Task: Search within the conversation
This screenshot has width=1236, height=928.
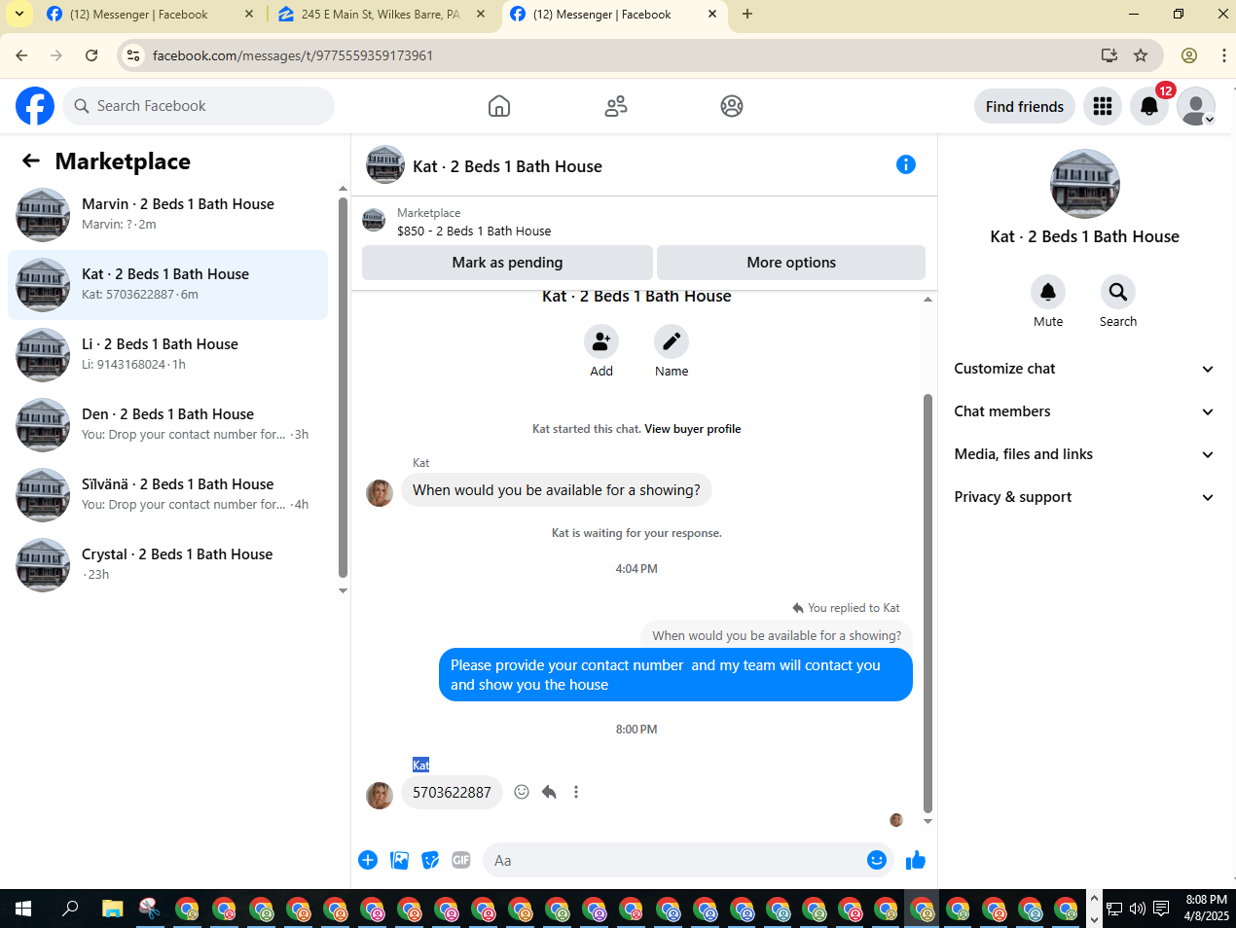Action: [x=1118, y=291]
